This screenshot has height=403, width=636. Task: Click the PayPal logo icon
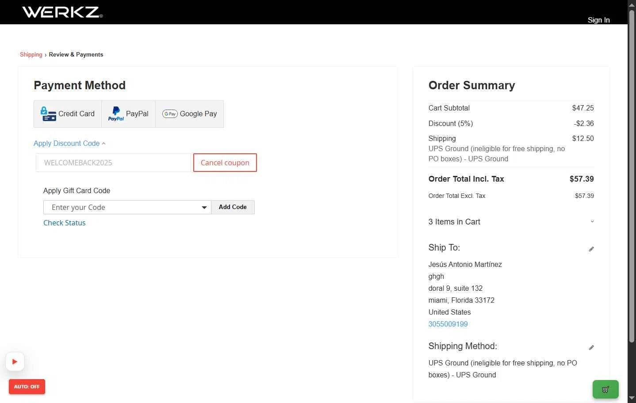coord(116,114)
